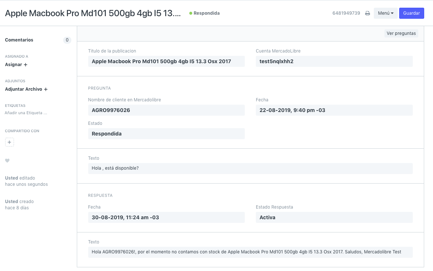The height and width of the screenshot is (271, 433).
Task: Click 'Usted editado hace unos segundos'
Action: [26, 181]
